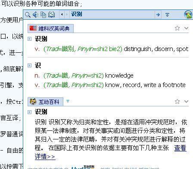This screenshot has width=193, height=169.
Task: Open the Lingoes parrot logo
Action: click(x=188, y=14)
